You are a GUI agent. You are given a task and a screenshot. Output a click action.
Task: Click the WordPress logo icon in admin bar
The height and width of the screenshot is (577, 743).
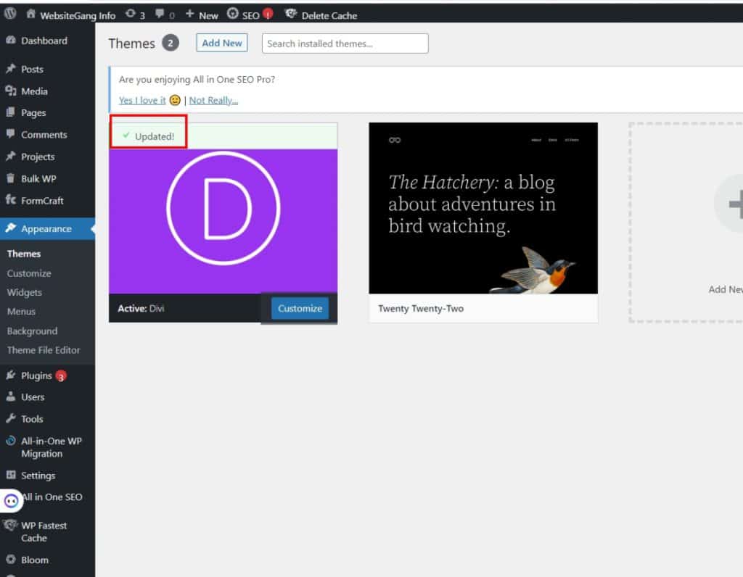[10, 14]
